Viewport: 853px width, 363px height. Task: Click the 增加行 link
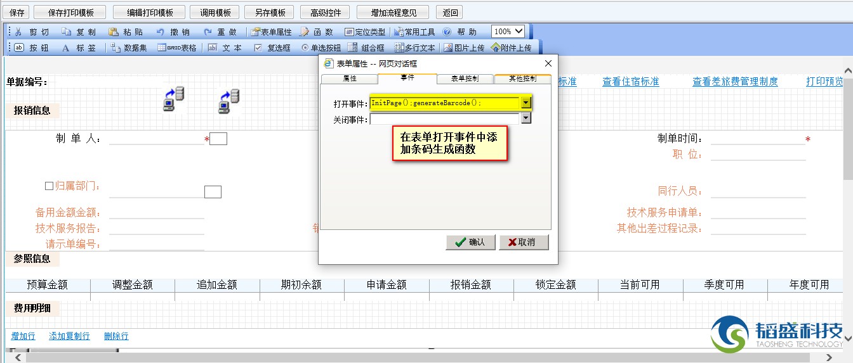(x=23, y=336)
